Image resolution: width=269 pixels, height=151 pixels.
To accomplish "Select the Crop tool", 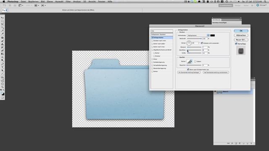I will pyautogui.click(x=3, y=31).
